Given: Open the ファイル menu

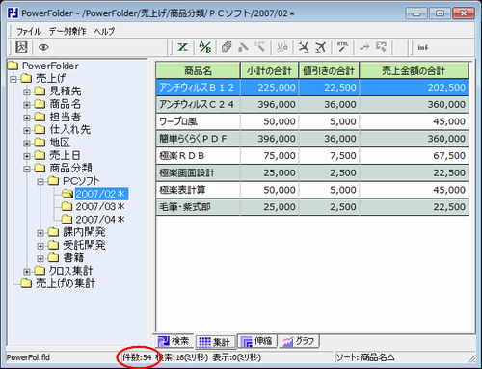Looking at the screenshot, I should point(29,31).
